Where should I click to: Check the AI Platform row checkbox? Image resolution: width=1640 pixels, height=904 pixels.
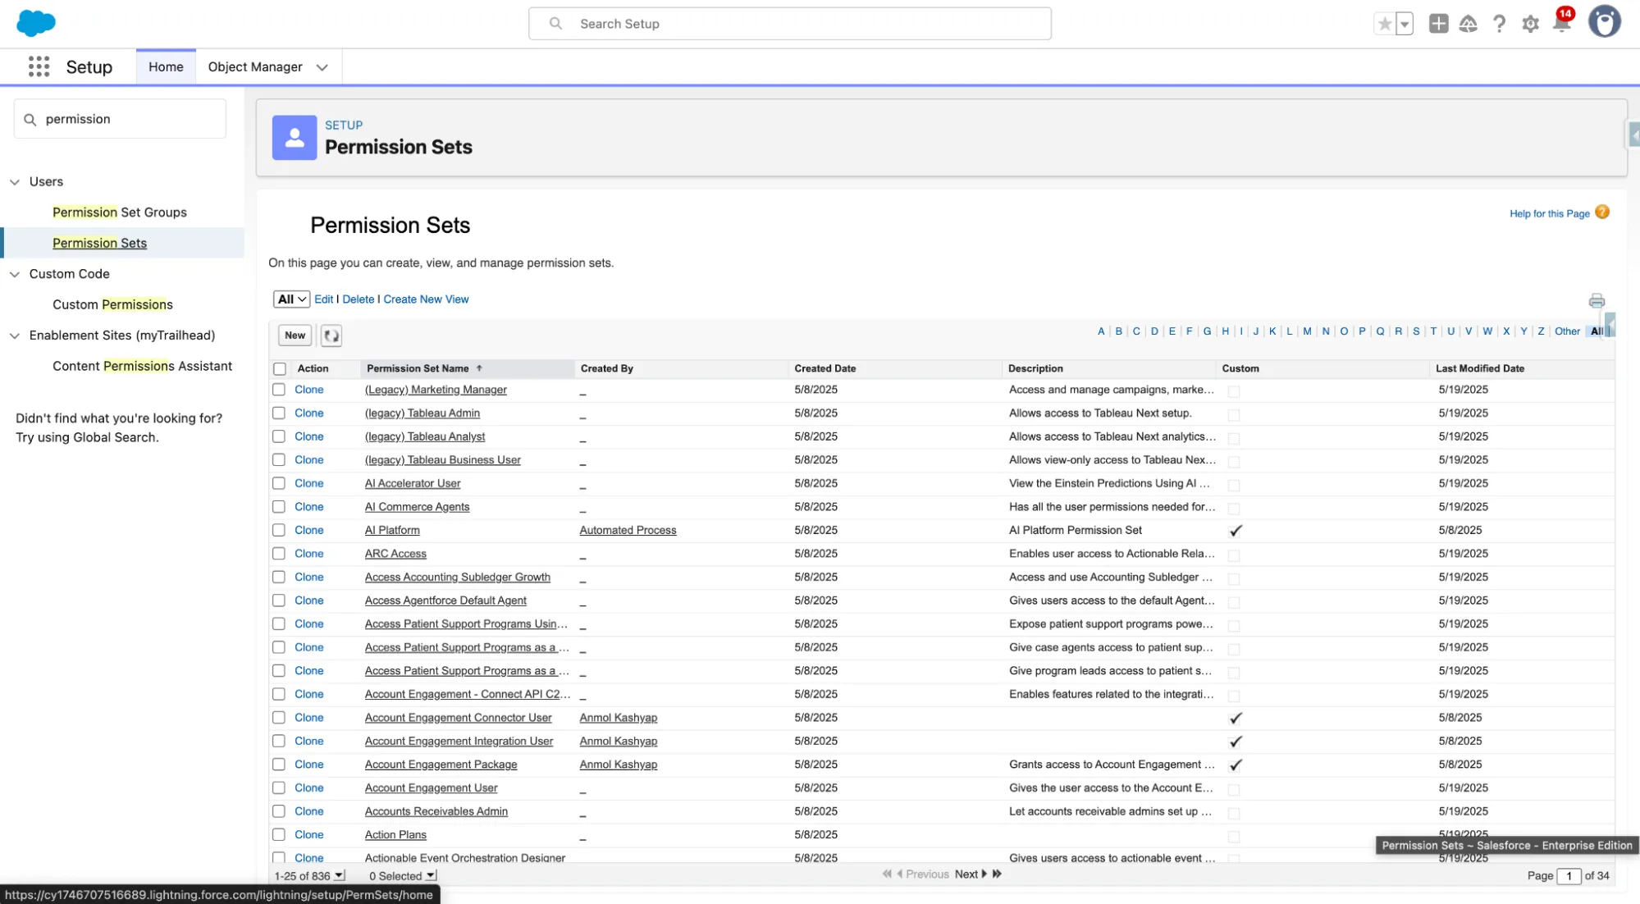coord(279,530)
